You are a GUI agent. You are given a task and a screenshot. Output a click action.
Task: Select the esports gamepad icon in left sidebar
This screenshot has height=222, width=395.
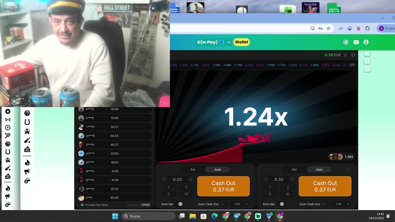pyautogui.click(x=8, y=160)
